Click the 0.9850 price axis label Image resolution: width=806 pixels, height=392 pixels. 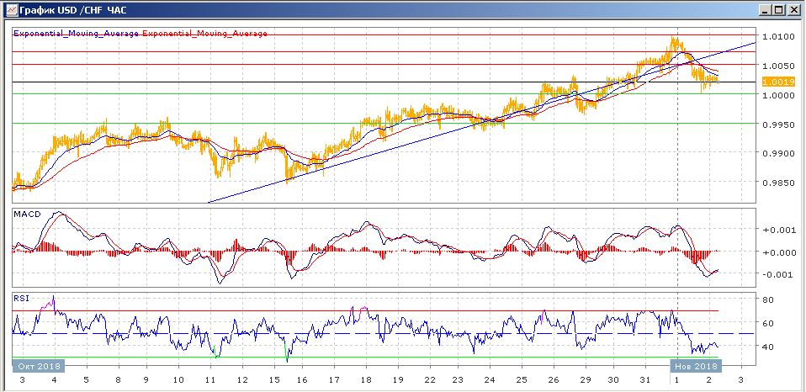tap(780, 183)
